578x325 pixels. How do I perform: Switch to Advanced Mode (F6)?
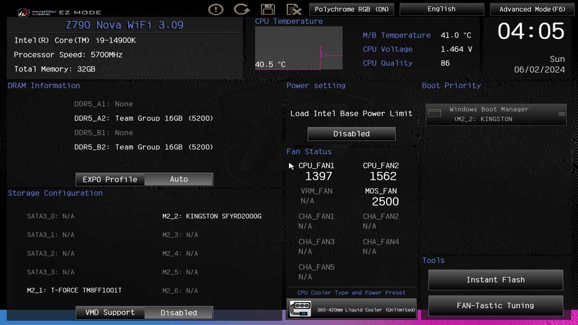[532, 9]
